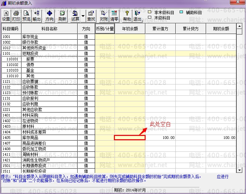Click the 科目编码 column header
The height and width of the screenshot is (194, 246).
[12, 29]
